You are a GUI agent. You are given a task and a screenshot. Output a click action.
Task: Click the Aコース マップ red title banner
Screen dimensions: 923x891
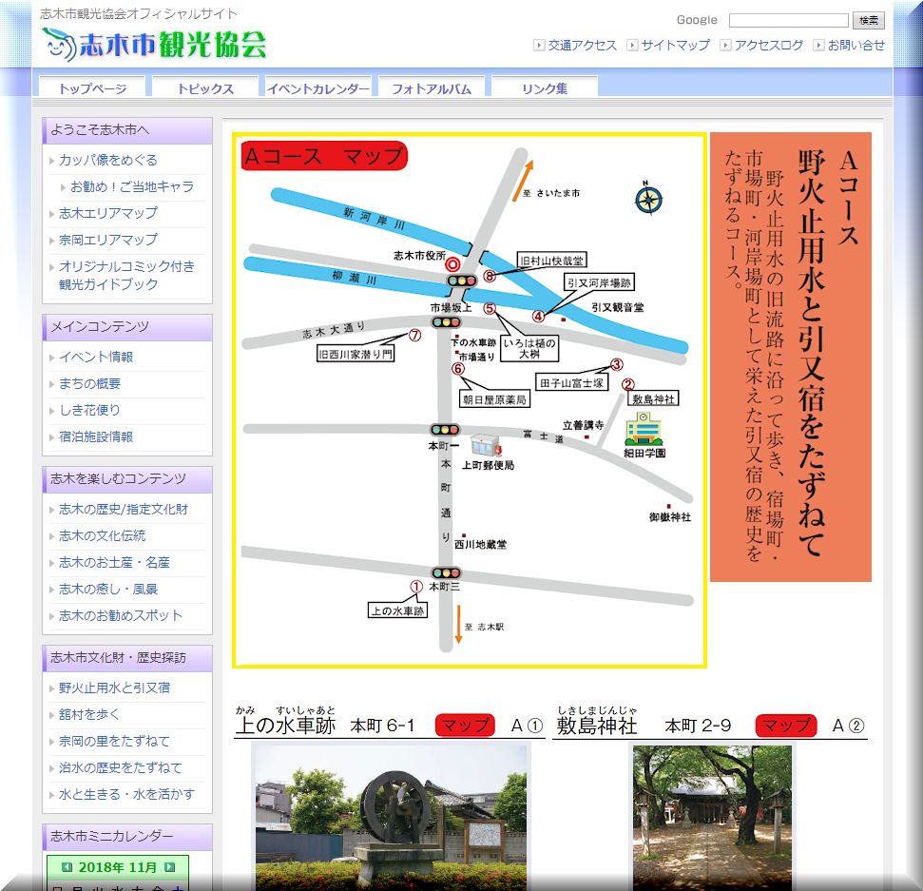click(x=324, y=156)
